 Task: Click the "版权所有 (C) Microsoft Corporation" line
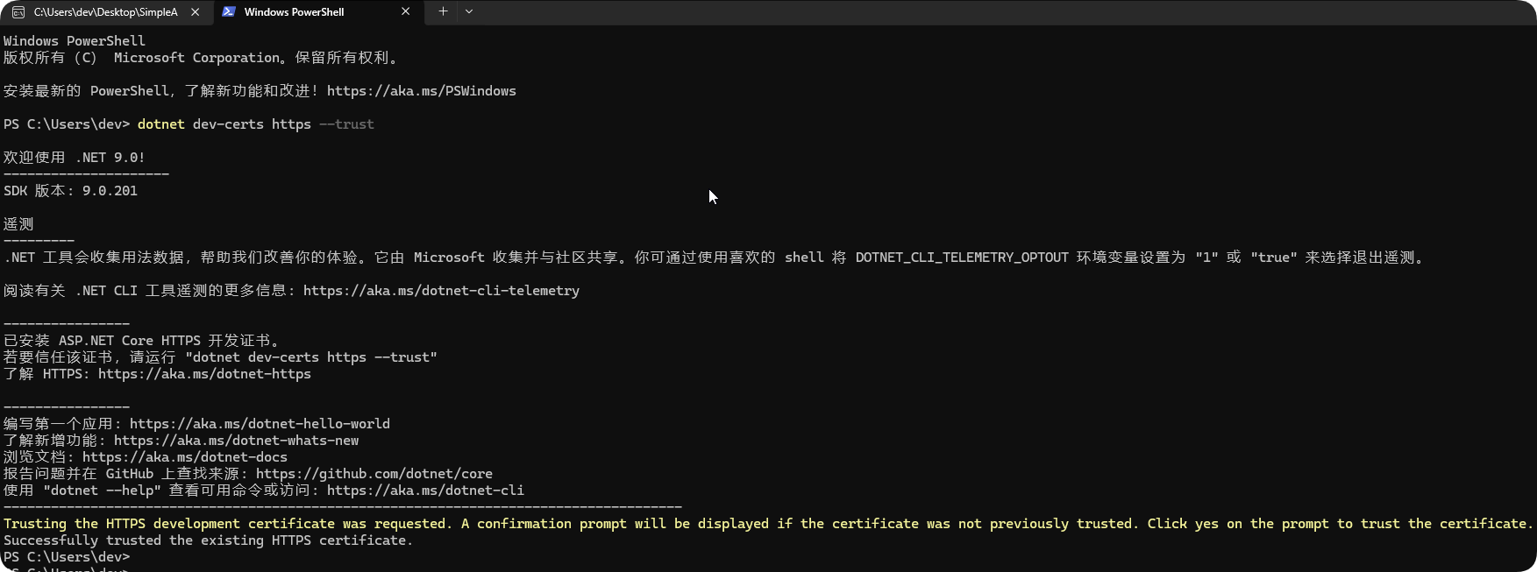pos(202,58)
